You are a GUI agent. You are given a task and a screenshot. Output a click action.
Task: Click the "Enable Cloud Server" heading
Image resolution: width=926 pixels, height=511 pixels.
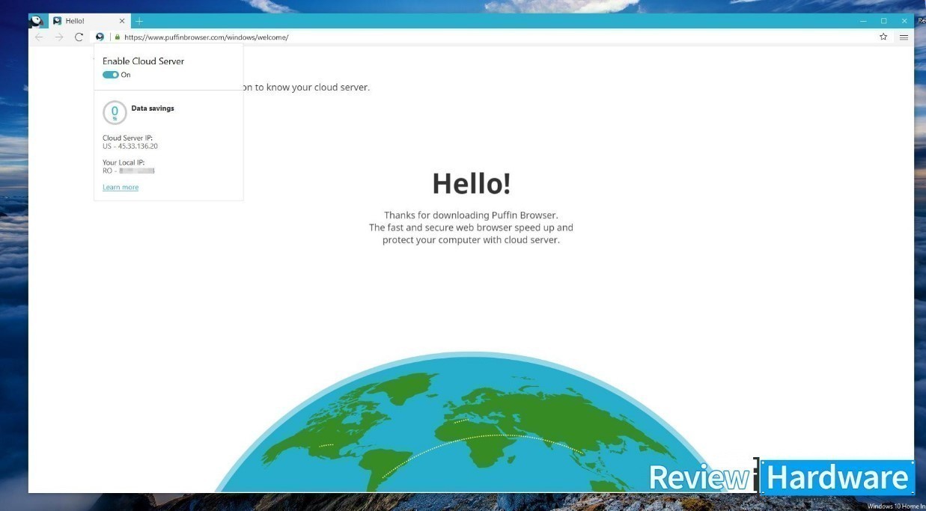[x=143, y=61]
